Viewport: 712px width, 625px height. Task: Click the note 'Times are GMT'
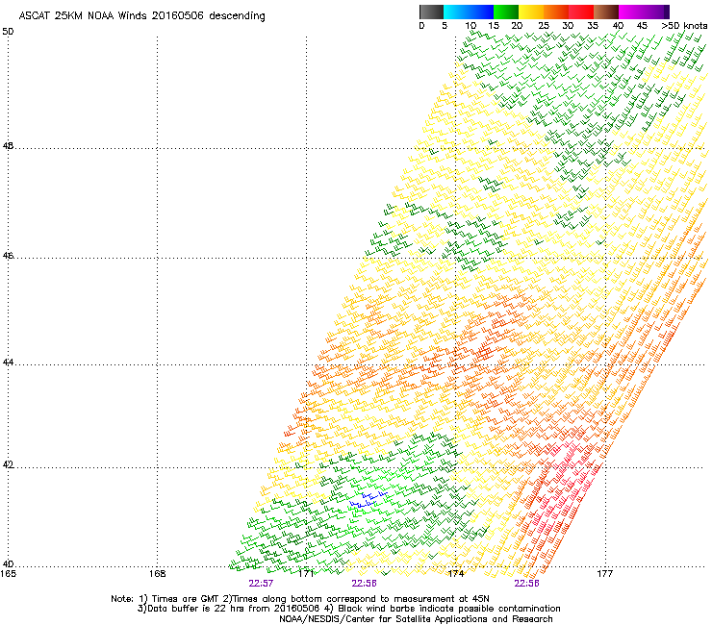click(185, 599)
